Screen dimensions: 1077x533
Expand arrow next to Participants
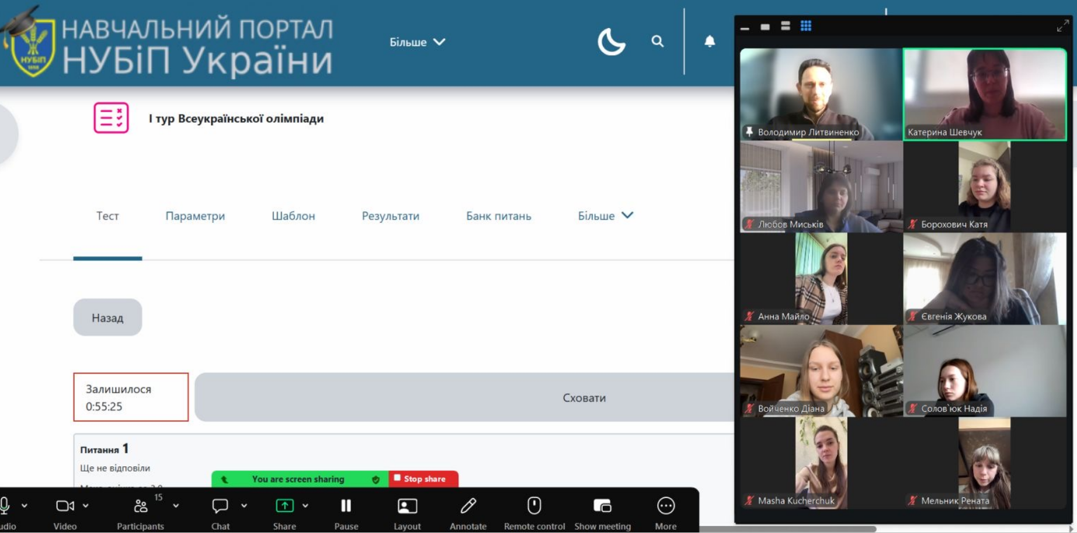176,506
